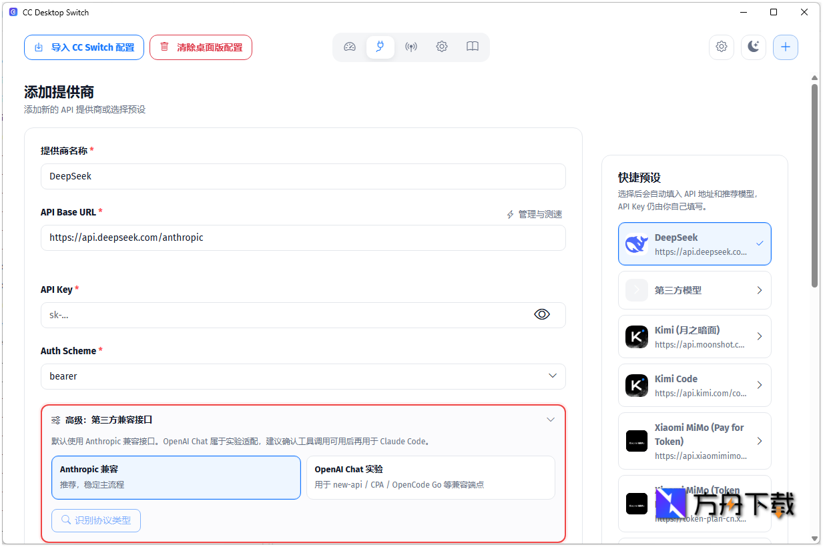Collapse the advanced third-party compatibility section
The width and height of the screenshot is (823, 547).
pyautogui.click(x=551, y=420)
